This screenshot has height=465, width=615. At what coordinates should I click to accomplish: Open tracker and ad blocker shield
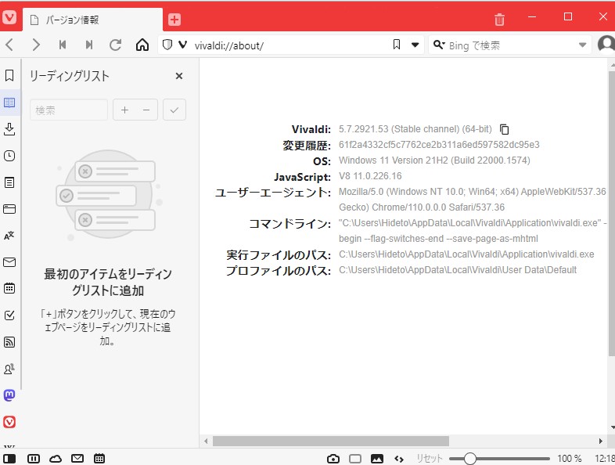tap(167, 45)
